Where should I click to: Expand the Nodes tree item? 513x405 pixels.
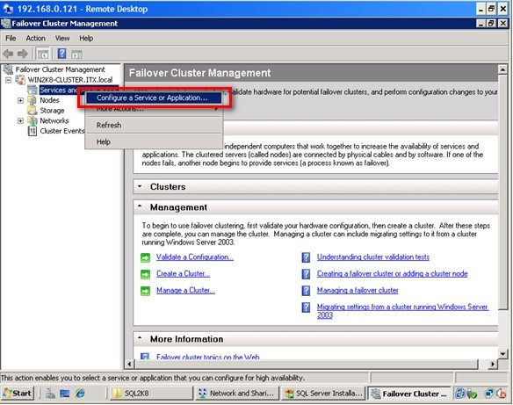pos(20,100)
